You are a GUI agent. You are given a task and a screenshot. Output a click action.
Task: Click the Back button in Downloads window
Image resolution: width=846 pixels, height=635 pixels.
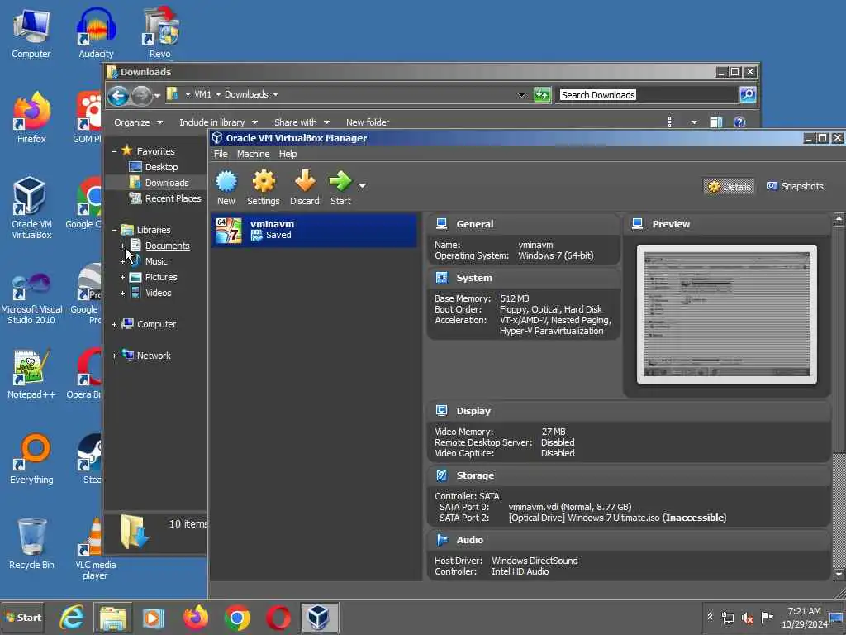point(118,96)
